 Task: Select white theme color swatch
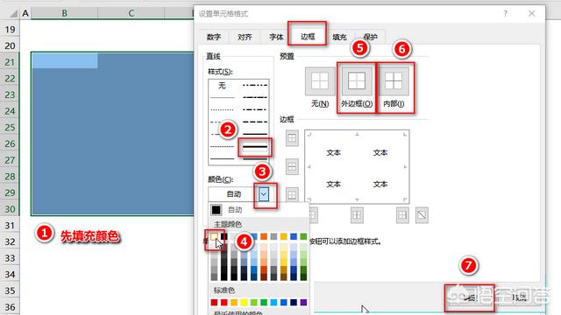tap(214, 236)
